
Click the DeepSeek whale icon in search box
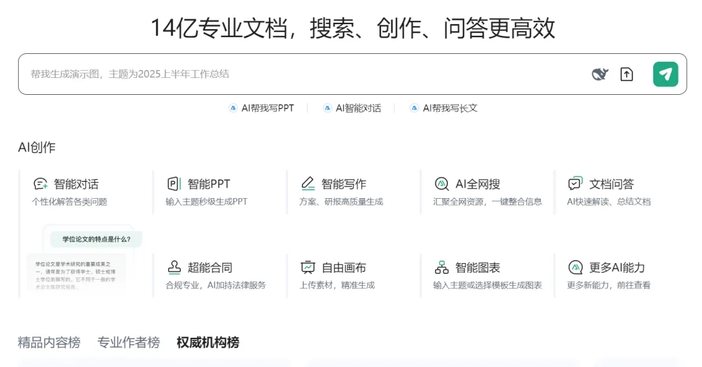pyautogui.click(x=600, y=74)
